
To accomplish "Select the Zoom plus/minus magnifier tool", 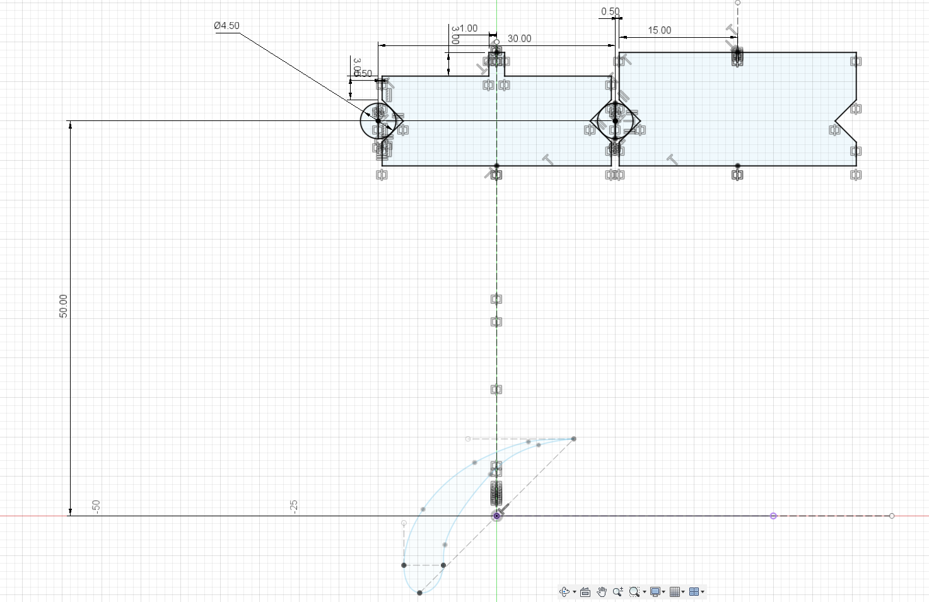I will click(x=617, y=592).
